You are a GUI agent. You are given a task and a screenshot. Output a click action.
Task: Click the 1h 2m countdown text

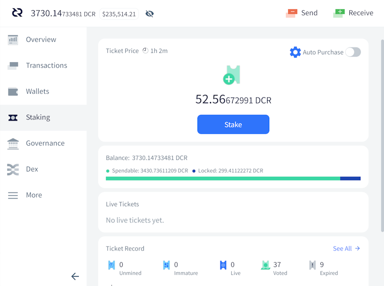click(159, 51)
